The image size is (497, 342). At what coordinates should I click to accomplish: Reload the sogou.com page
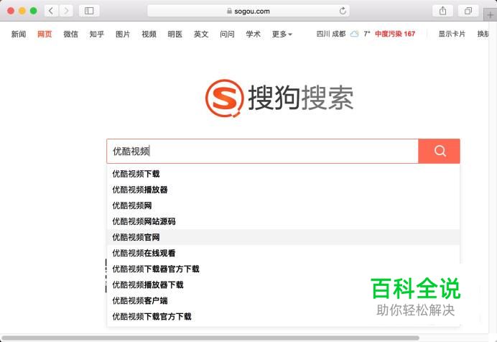click(x=343, y=11)
